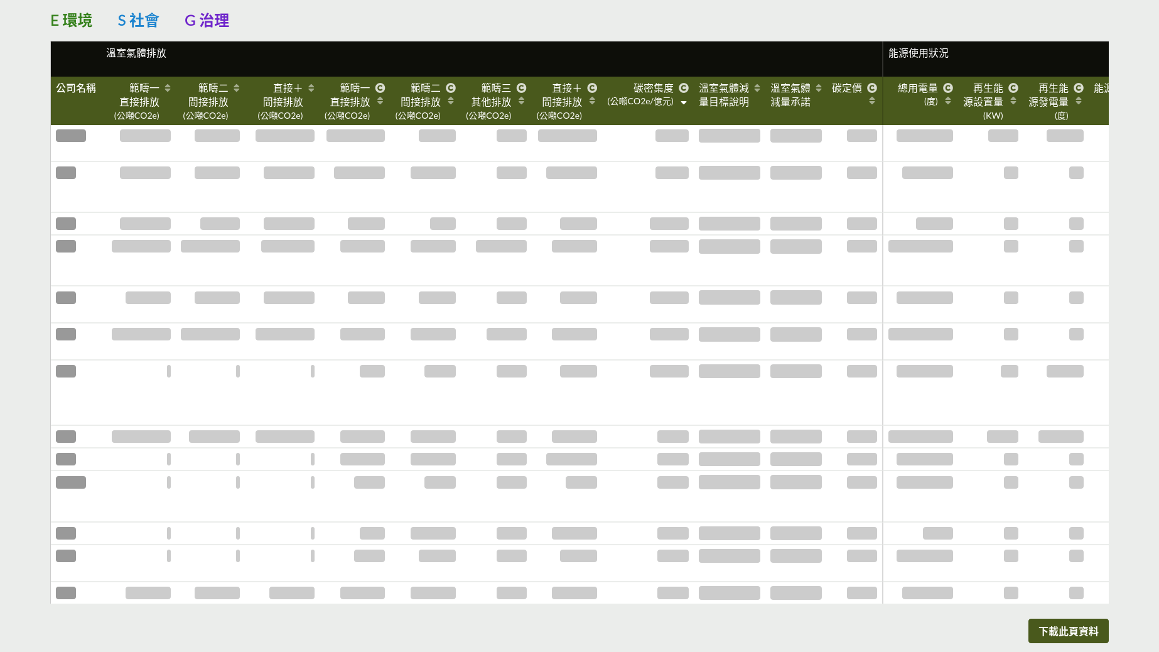This screenshot has width=1159, height=652.
Task: Sort arrows under C icon of 範疇一 直接排放
Action: point(380,101)
